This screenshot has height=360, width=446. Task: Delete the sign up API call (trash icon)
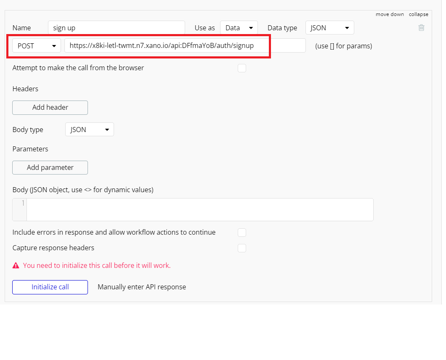(421, 28)
